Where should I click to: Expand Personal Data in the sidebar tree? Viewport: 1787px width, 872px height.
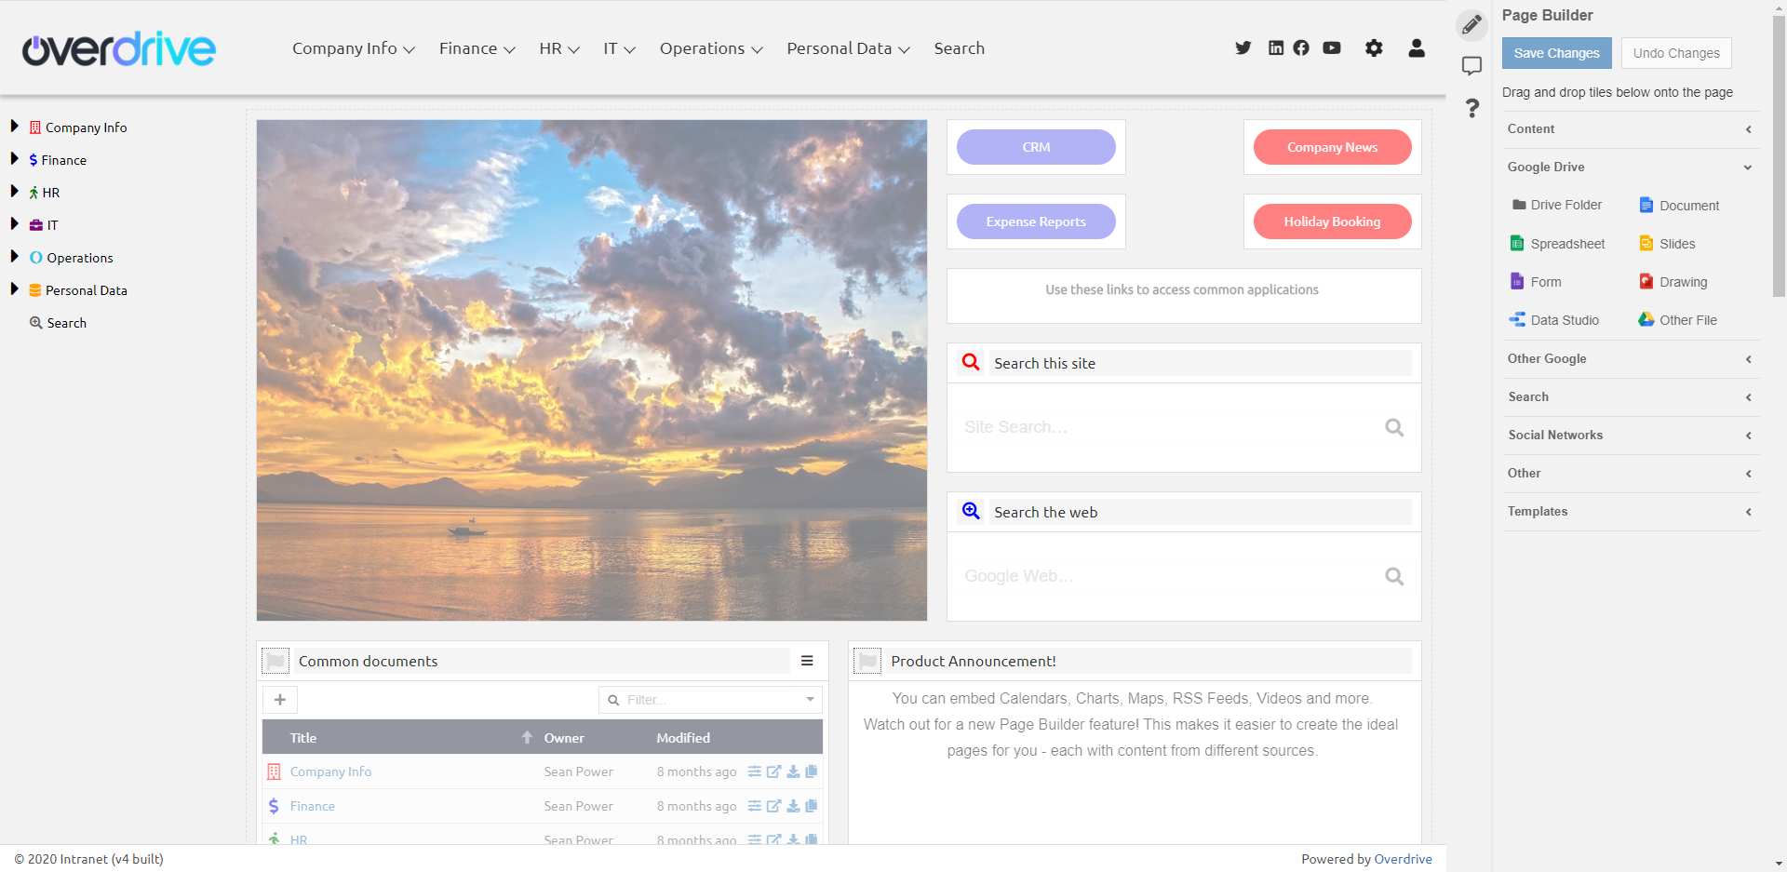(14, 288)
